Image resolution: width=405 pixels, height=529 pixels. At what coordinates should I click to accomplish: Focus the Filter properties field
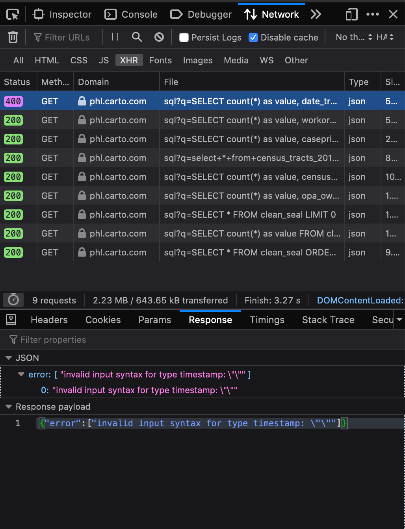[202, 339]
